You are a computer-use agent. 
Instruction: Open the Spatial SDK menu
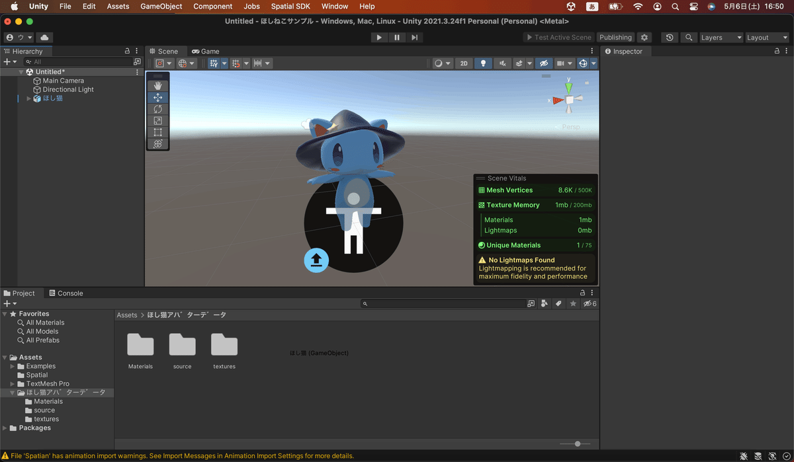point(290,6)
